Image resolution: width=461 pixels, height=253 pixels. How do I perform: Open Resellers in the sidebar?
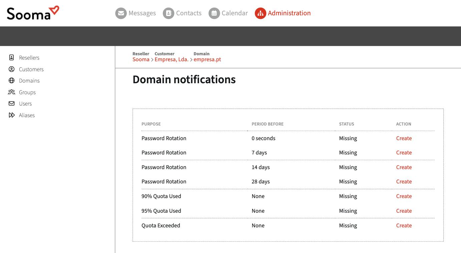click(x=29, y=58)
